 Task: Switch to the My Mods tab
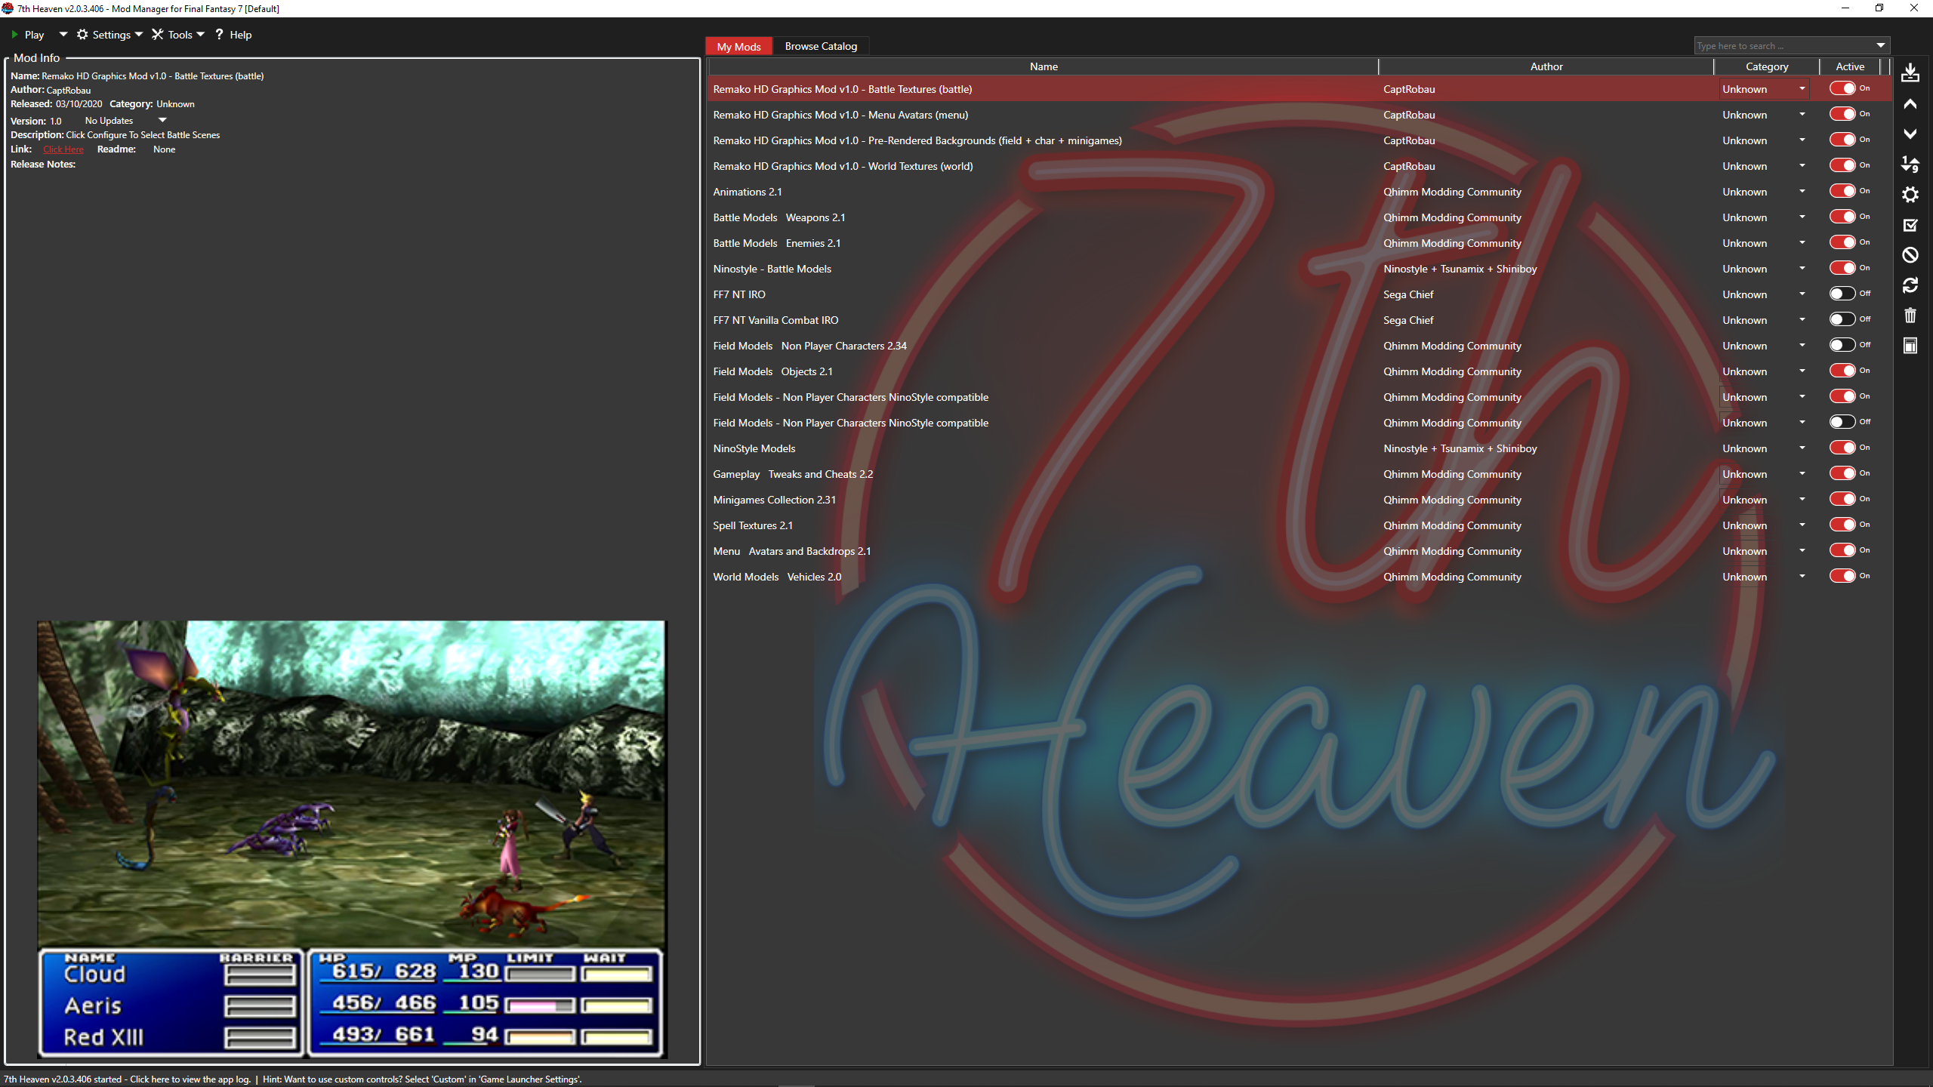point(738,46)
